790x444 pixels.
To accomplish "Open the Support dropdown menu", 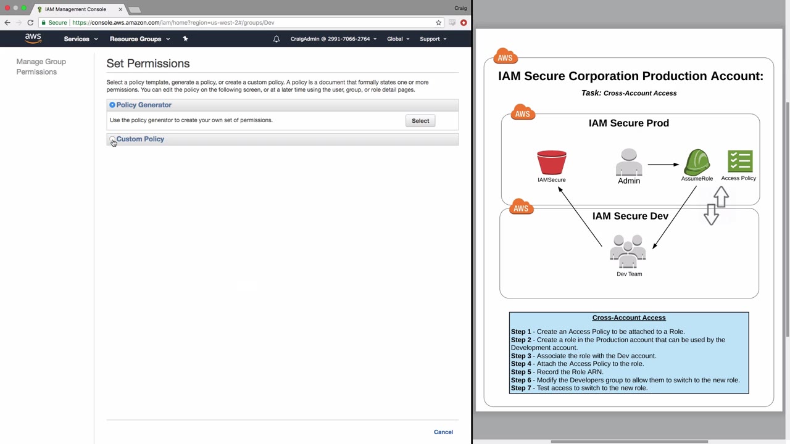I will tap(433, 39).
